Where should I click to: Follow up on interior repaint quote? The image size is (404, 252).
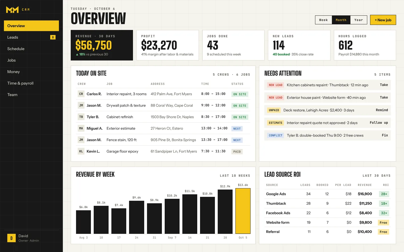click(x=379, y=123)
